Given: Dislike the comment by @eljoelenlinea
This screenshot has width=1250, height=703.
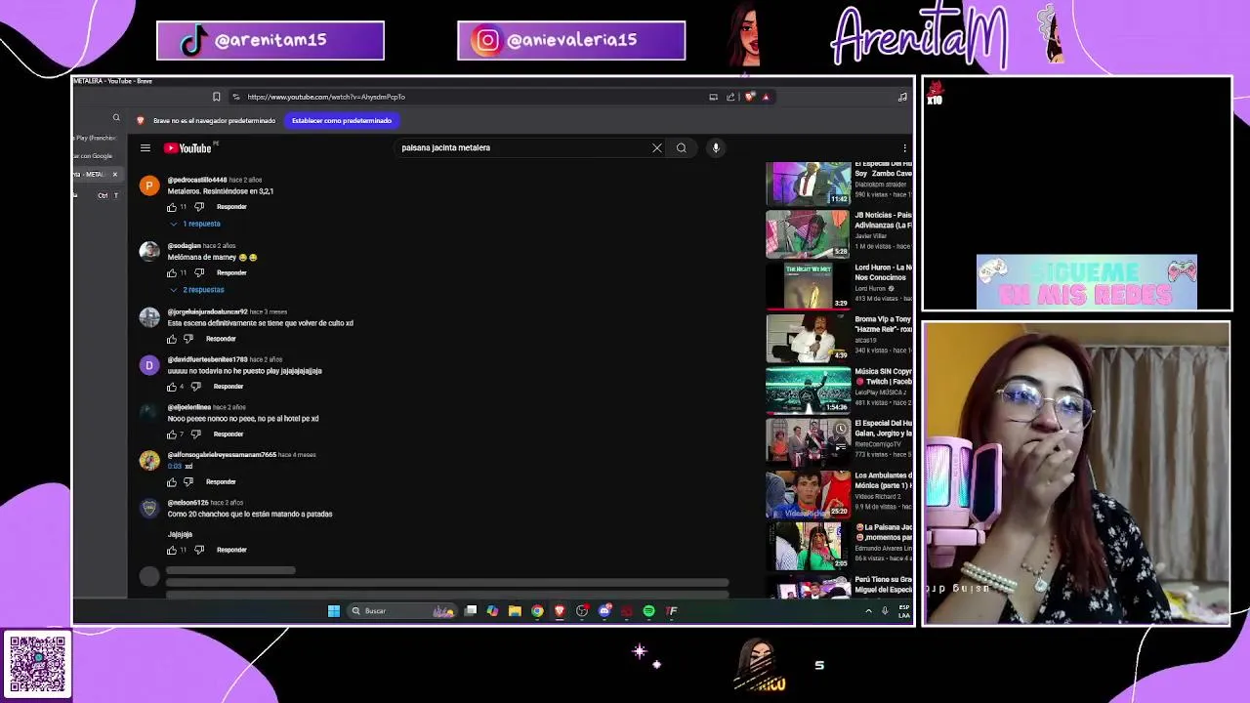Looking at the screenshot, I should 195,434.
